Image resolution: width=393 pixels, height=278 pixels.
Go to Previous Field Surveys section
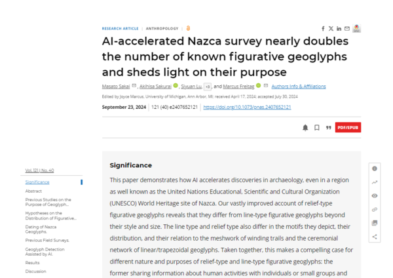point(47,241)
